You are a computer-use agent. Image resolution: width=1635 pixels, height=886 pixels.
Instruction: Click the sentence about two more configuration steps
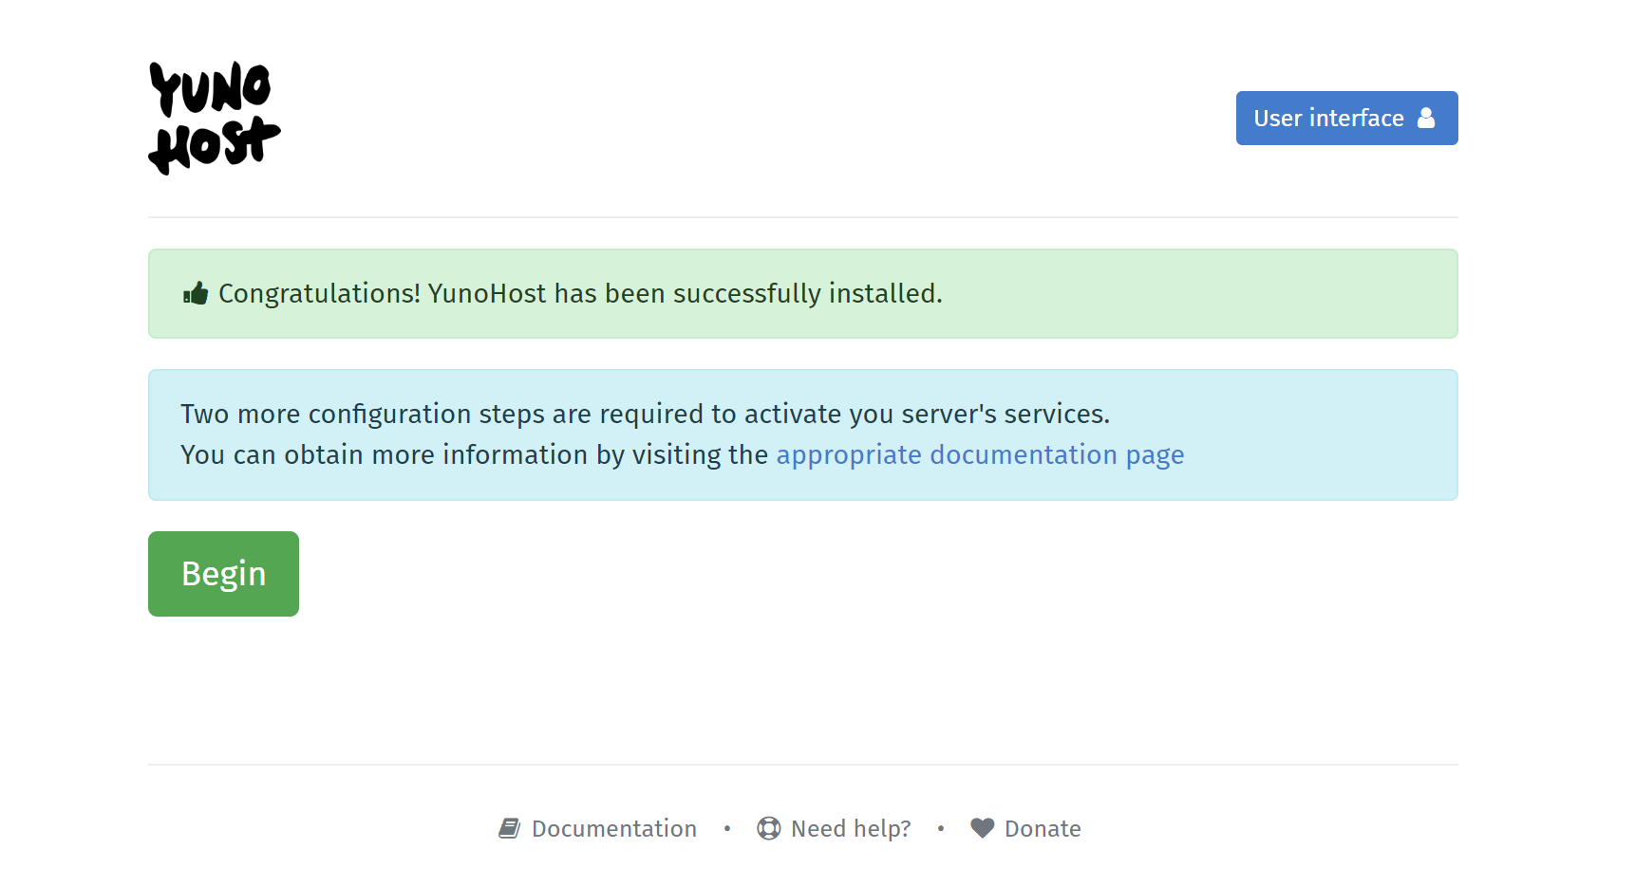click(645, 414)
